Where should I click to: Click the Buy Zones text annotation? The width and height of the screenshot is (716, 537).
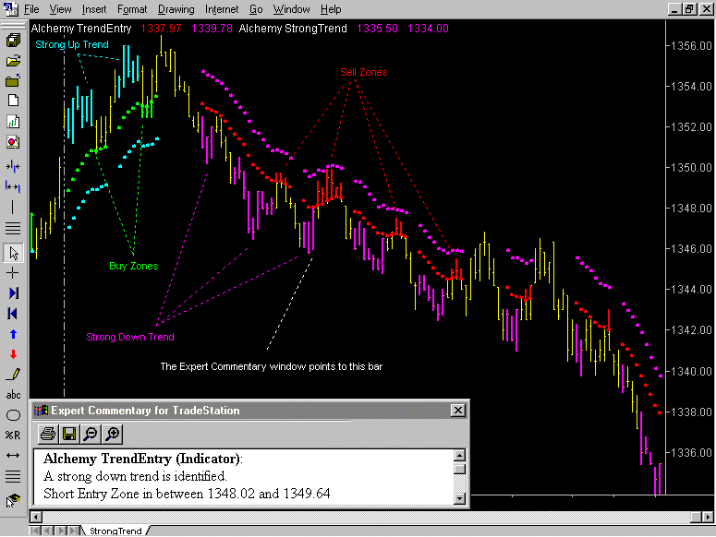coord(133,266)
